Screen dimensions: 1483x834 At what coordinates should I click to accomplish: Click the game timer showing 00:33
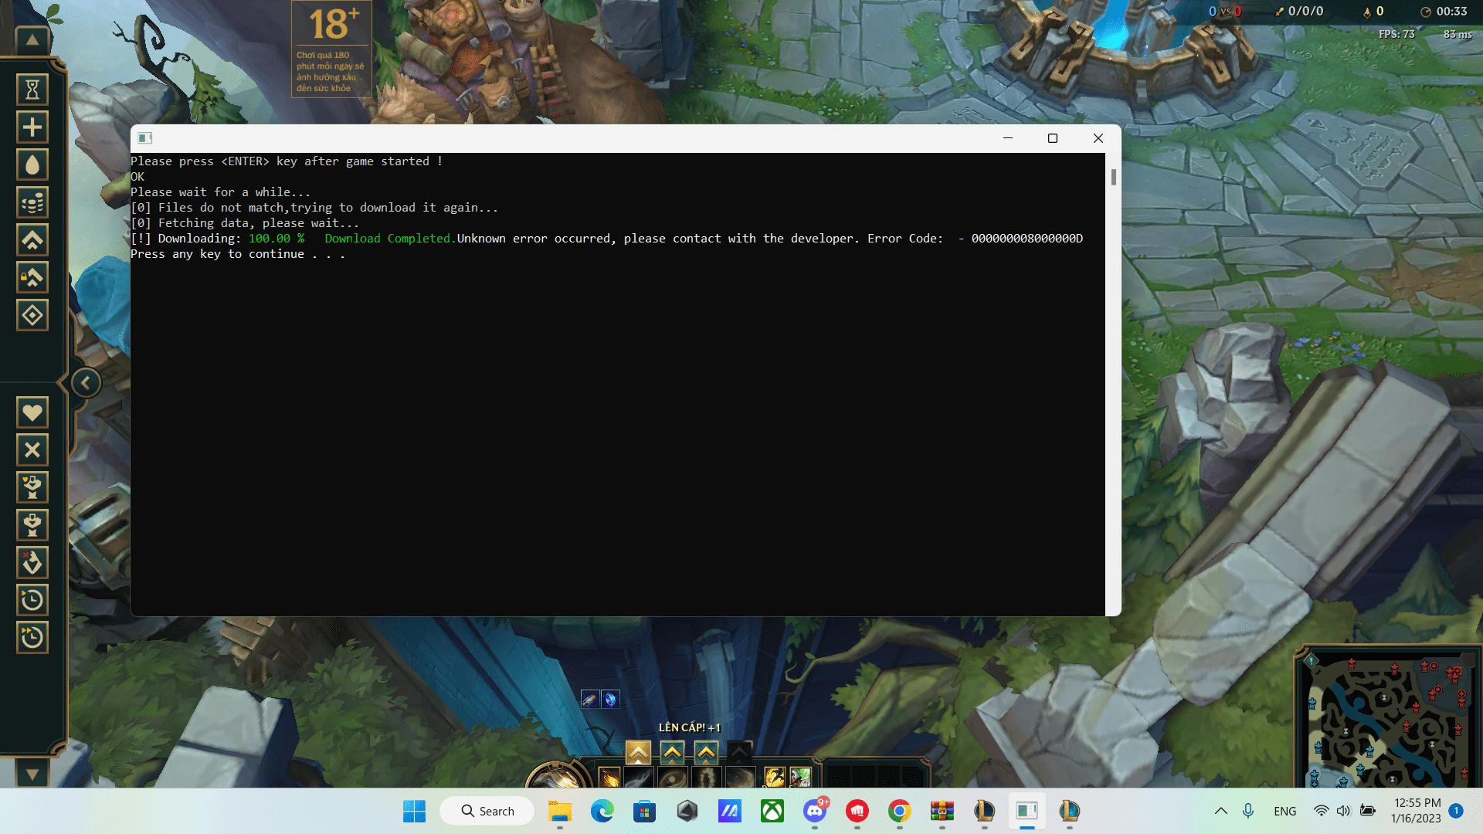1444,12
